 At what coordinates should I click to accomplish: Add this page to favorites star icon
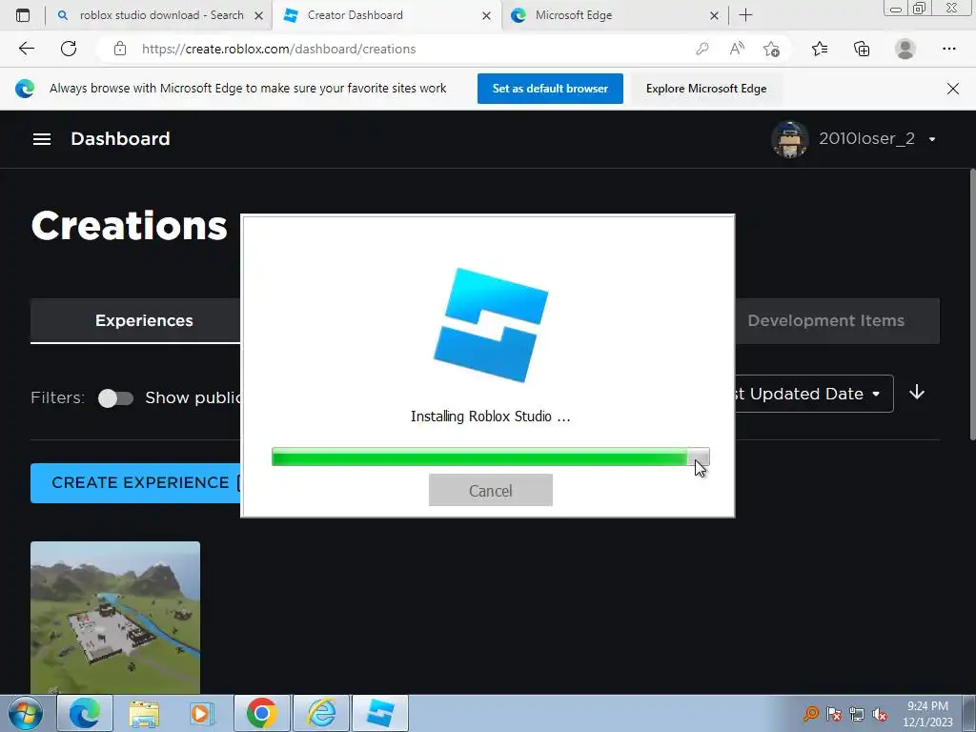(771, 49)
